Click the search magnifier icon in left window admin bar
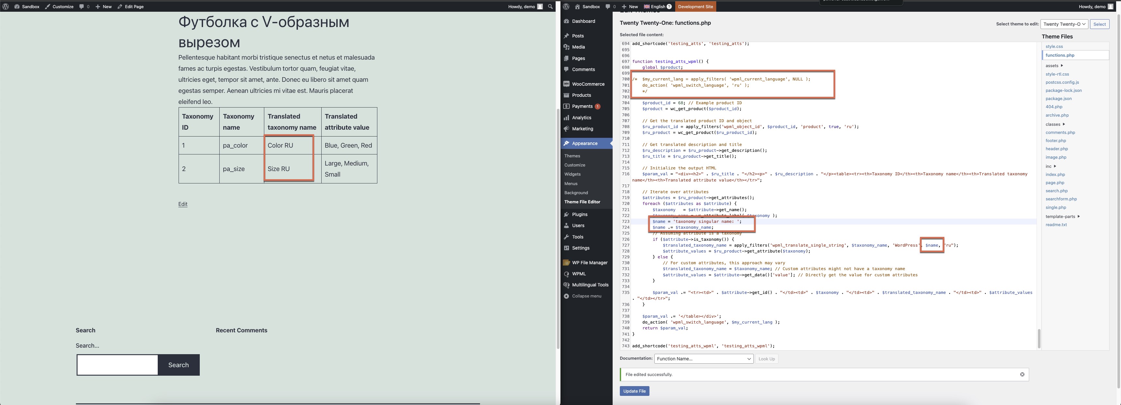The width and height of the screenshot is (1121, 405). click(550, 7)
